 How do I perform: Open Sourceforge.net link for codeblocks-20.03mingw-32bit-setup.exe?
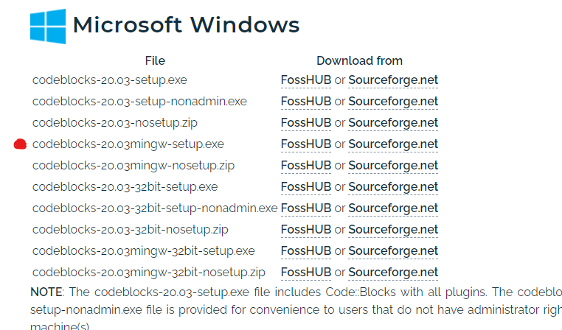pyautogui.click(x=393, y=251)
